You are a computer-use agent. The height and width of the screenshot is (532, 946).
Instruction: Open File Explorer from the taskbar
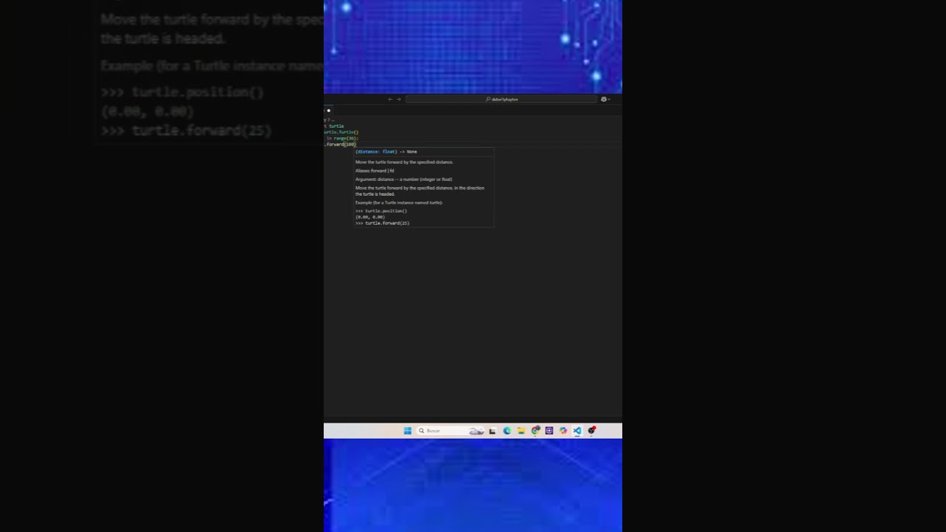pyautogui.click(x=521, y=431)
